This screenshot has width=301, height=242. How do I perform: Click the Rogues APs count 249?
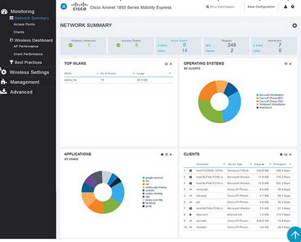[231, 45]
